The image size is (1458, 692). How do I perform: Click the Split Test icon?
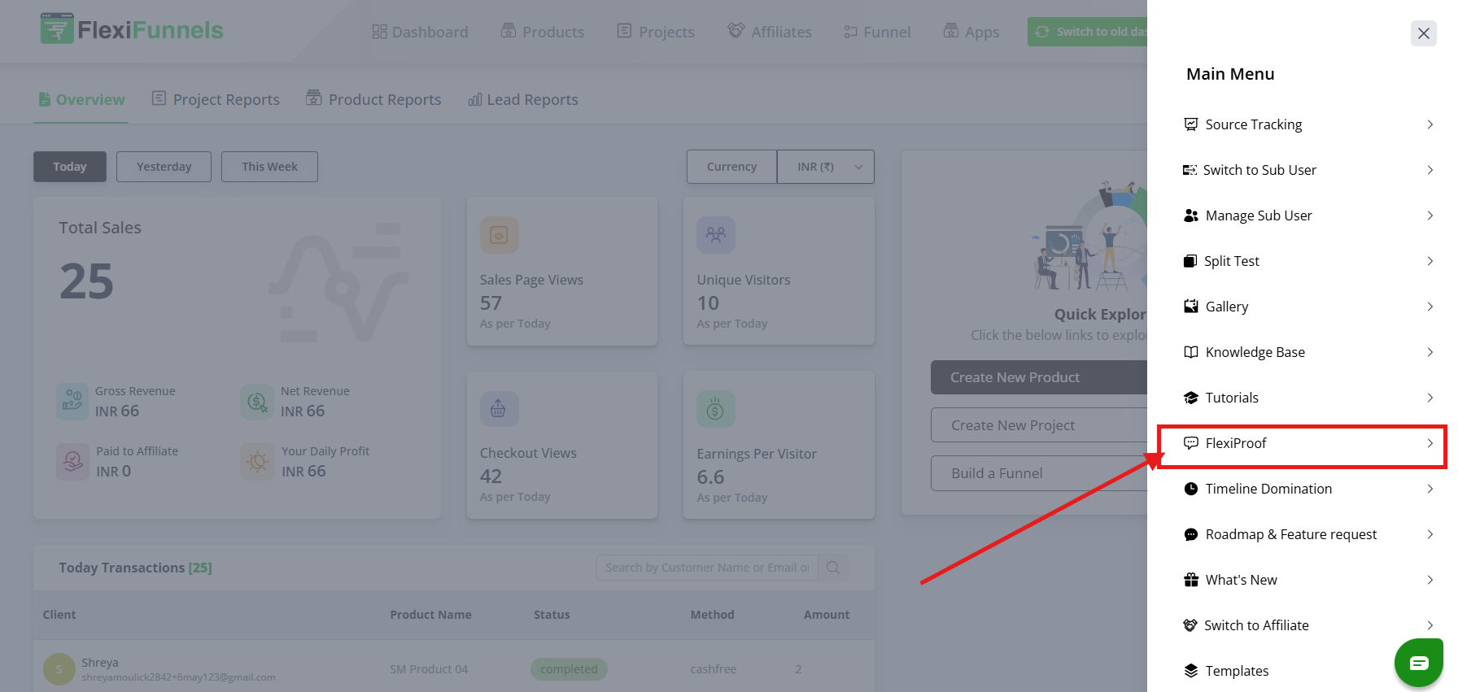tap(1190, 261)
